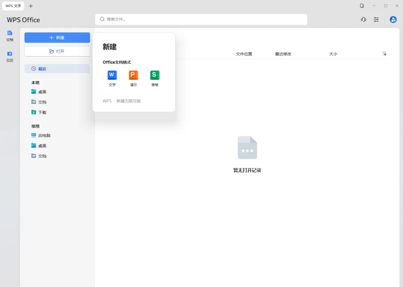The image size is (403, 287).
Task: Click the 新建 blue button
Action: (57, 38)
